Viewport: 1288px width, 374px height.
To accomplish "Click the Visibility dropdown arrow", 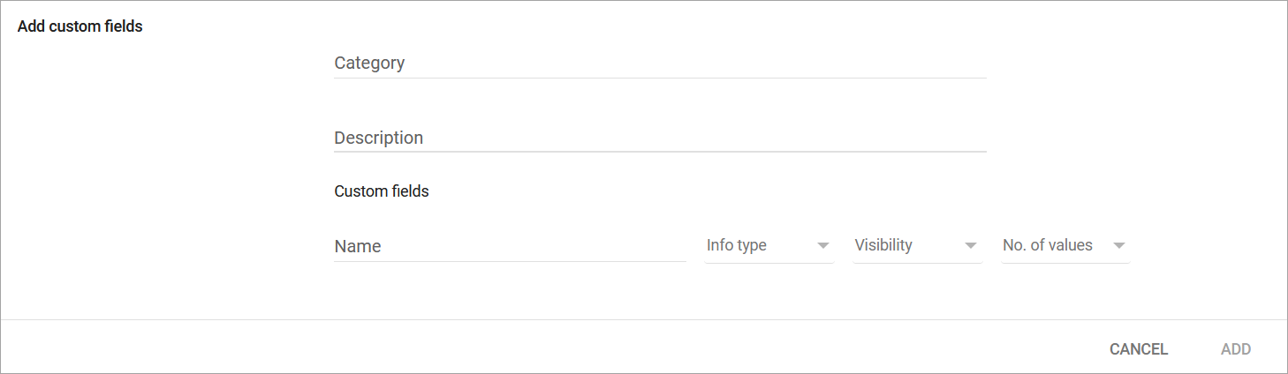I will (x=971, y=245).
